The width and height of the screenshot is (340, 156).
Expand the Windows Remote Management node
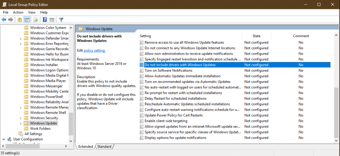(x=21, y=107)
